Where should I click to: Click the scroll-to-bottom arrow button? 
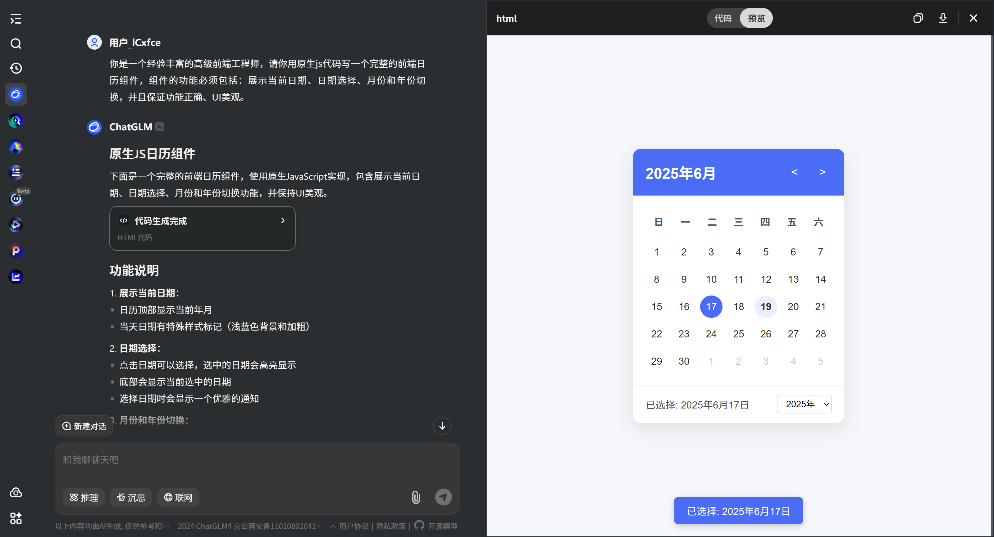[x=442, y=426]
